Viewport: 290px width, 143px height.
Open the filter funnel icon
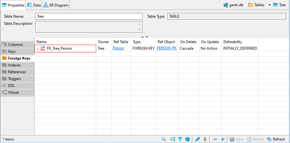[x=180, y=139]
